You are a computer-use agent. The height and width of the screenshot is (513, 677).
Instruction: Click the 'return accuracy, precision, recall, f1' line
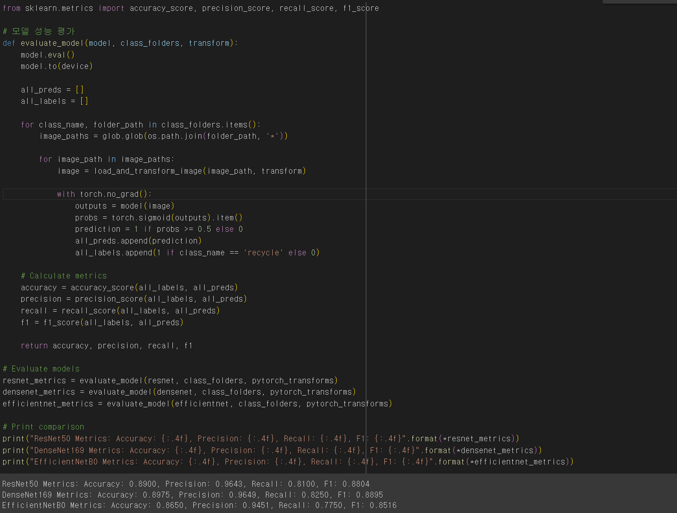pos(107,346)
